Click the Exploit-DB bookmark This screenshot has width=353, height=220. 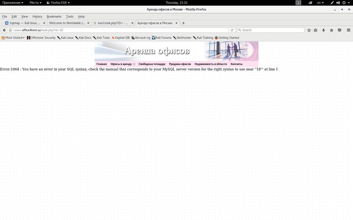121,38
